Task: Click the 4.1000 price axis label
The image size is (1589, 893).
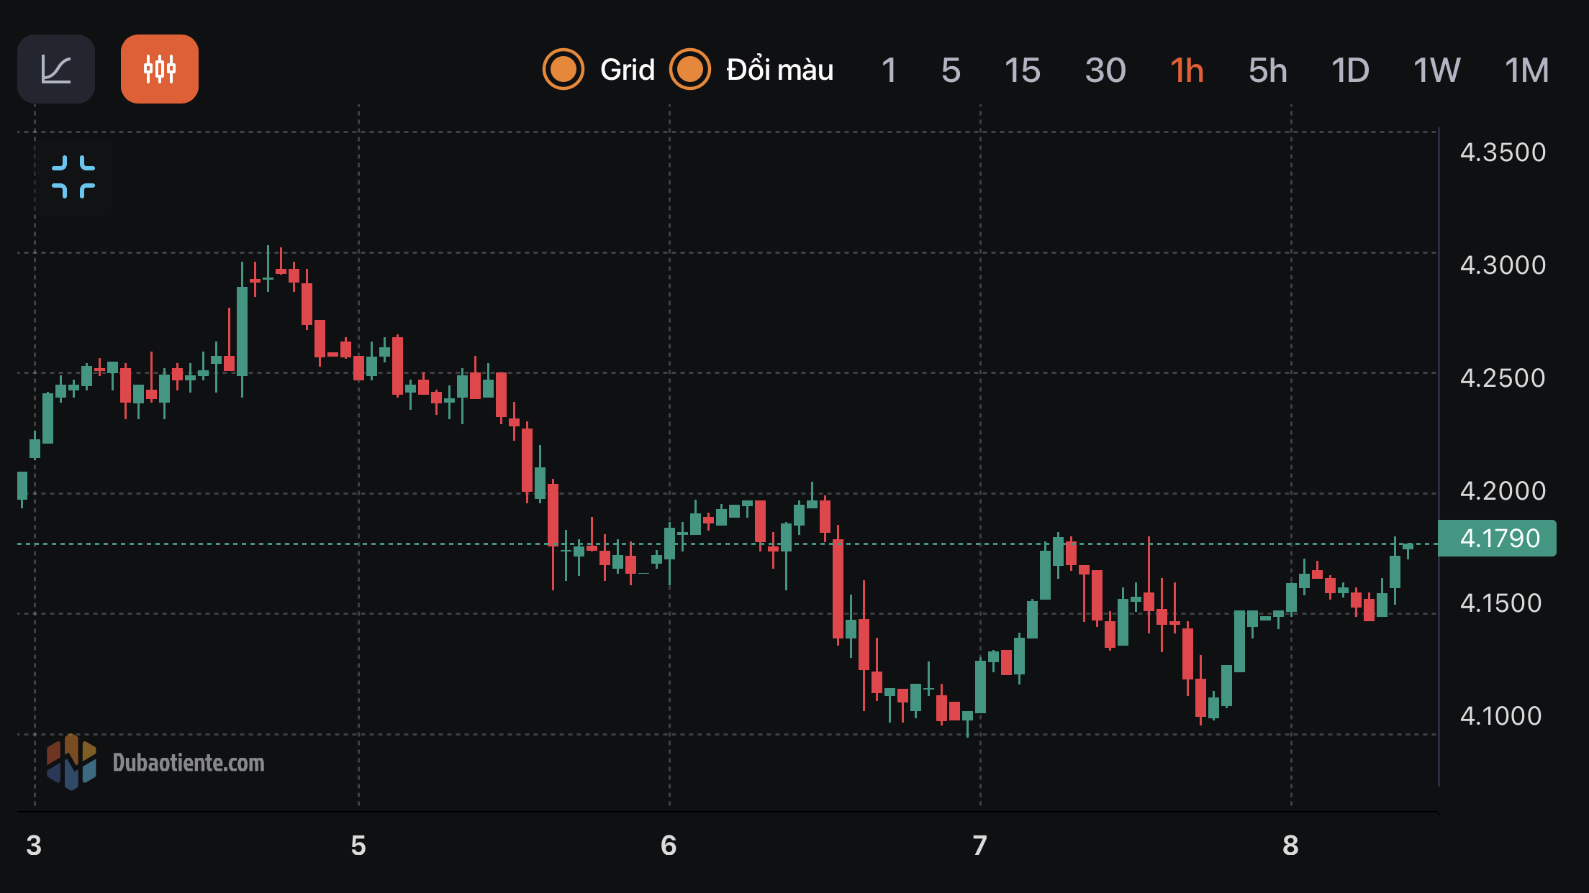Action: 1501,716
